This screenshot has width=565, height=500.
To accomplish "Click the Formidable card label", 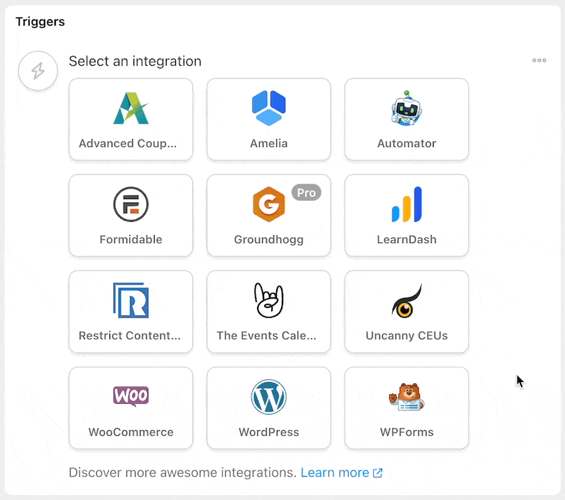I will pyautogui.click(x=131, y=239).
